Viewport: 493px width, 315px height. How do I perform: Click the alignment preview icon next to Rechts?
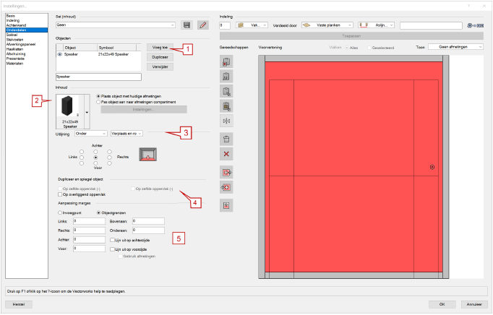[x=147, y=155]
